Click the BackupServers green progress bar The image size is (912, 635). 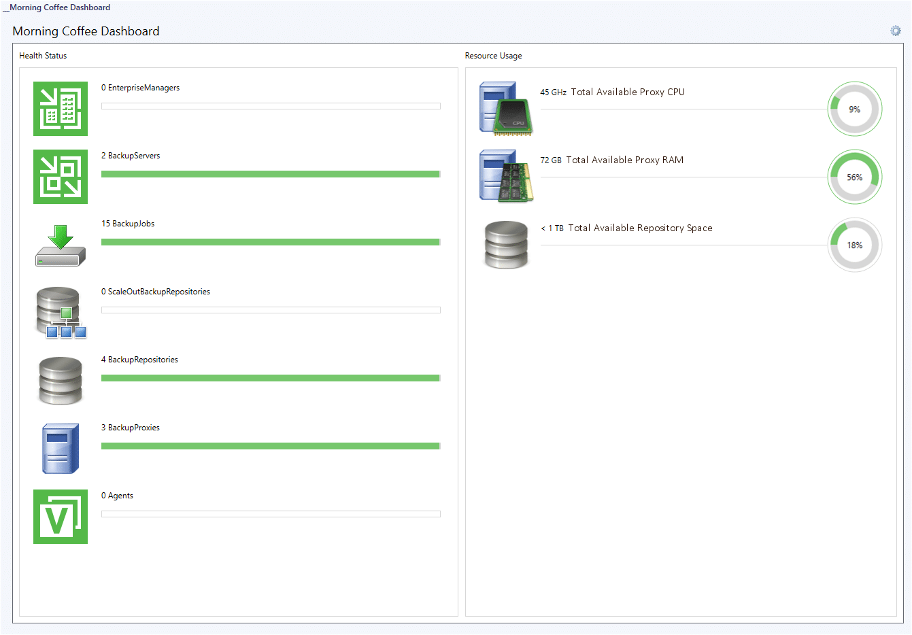[271, 174]
